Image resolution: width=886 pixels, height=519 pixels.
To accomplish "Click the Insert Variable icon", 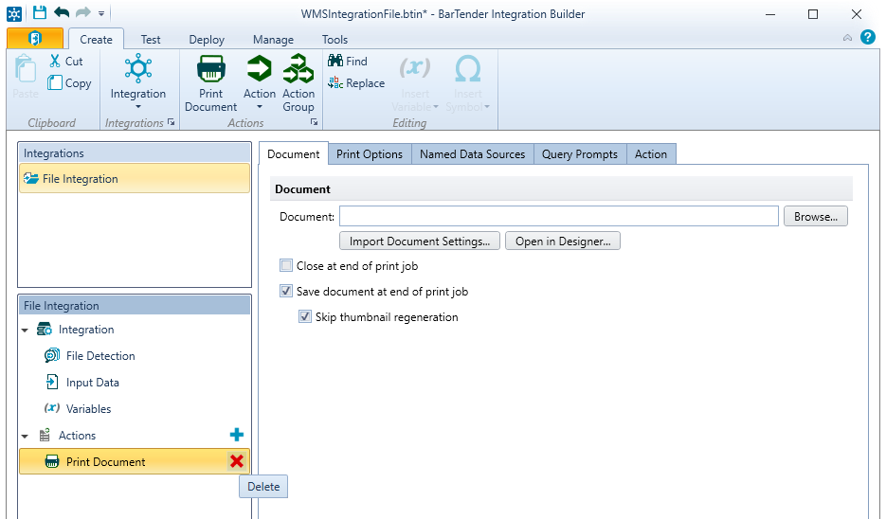I will 415,68.
